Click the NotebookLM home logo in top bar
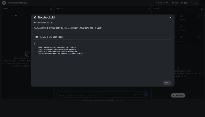The height and width of the screenshot is (117, 205). (4, 3)
